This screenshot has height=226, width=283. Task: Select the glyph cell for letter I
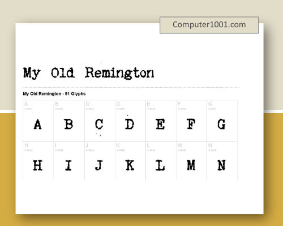(x=69, y=160)
